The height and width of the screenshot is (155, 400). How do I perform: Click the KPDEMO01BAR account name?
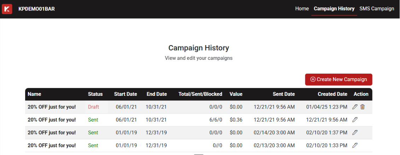(x=36, y=9)
